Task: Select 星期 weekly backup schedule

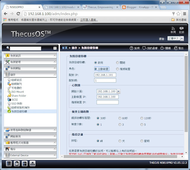Action: tap(142, 141)
